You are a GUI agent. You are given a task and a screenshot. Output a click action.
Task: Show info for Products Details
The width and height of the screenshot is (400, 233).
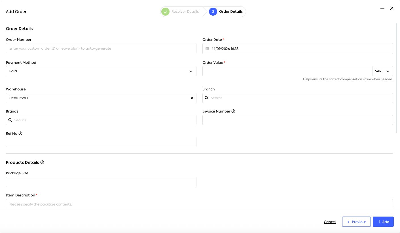point(42,162)
